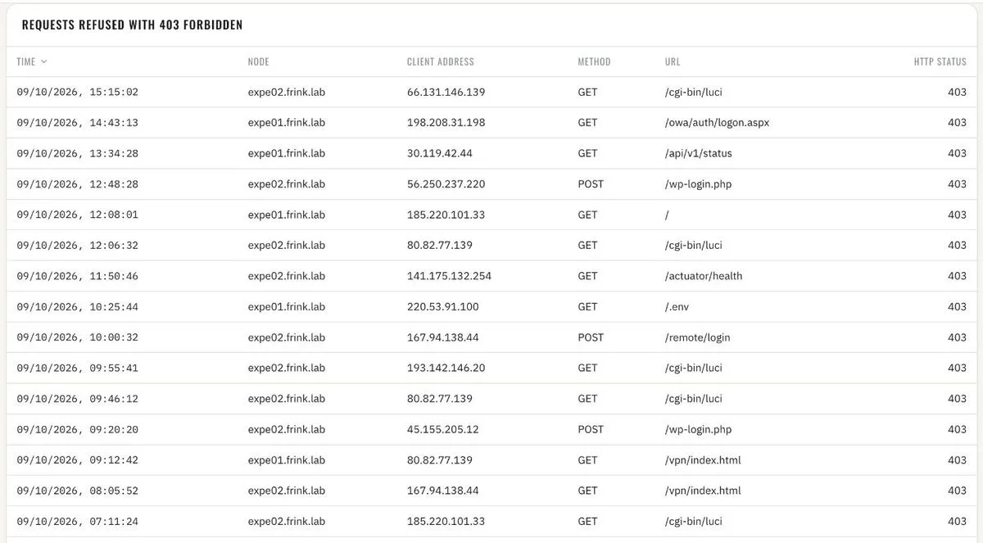Select client address 141.175.132.254

(449, 276)
